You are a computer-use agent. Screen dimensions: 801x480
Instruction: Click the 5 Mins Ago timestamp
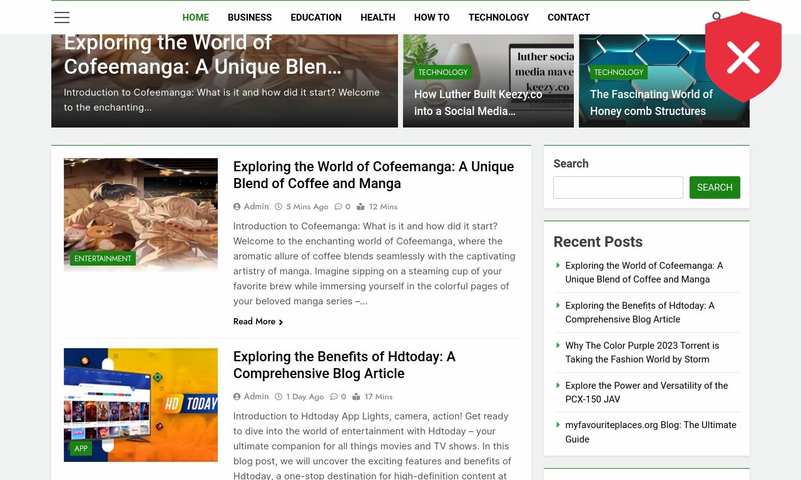(307, 207)
